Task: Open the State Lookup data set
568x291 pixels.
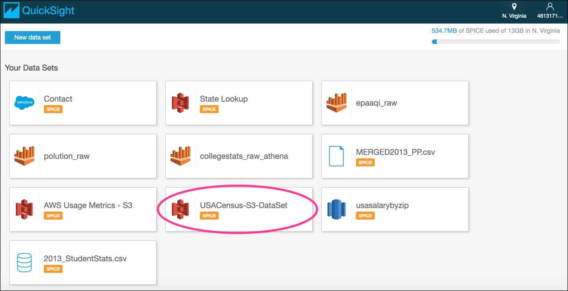Action: pos(239,103)
